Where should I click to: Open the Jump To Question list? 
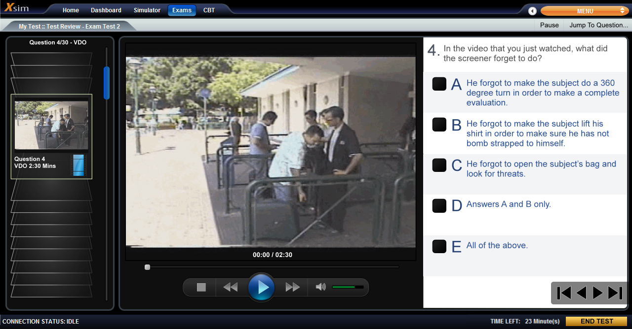click(598, 25)
